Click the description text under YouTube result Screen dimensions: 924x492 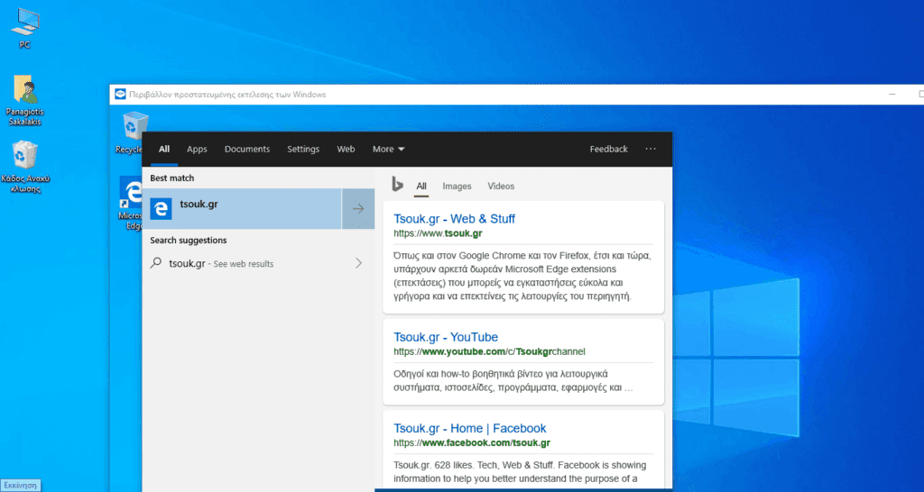513,381
